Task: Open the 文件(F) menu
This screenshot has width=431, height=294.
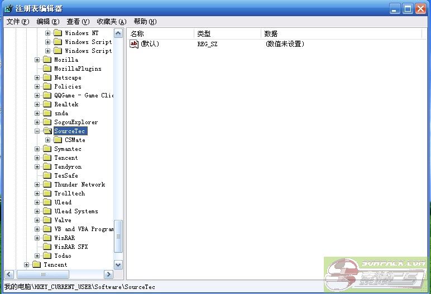Action: 17,22
